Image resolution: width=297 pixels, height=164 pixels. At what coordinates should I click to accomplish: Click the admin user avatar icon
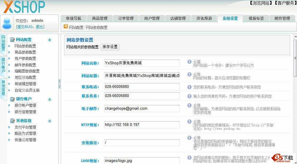[7, 23]
